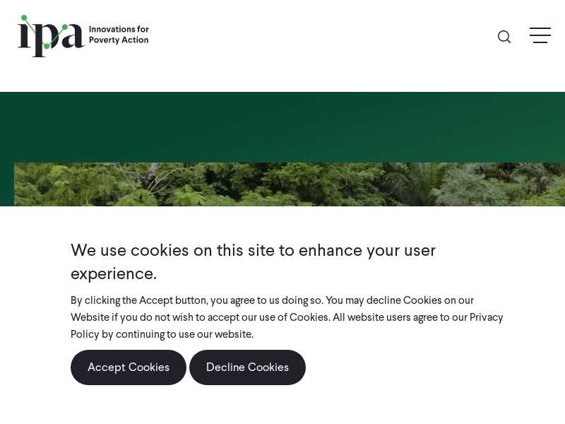Click the forest hero image

[290, 184]
